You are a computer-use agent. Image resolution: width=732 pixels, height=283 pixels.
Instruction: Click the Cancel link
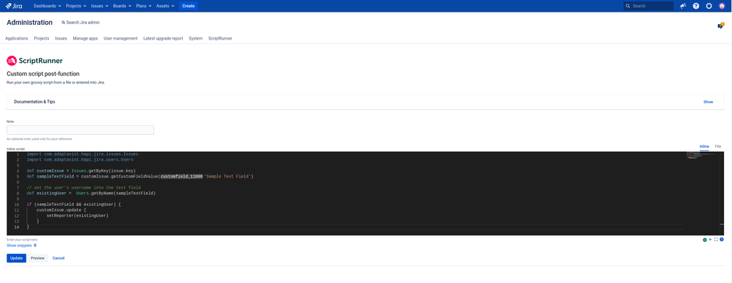coord(59,258)
